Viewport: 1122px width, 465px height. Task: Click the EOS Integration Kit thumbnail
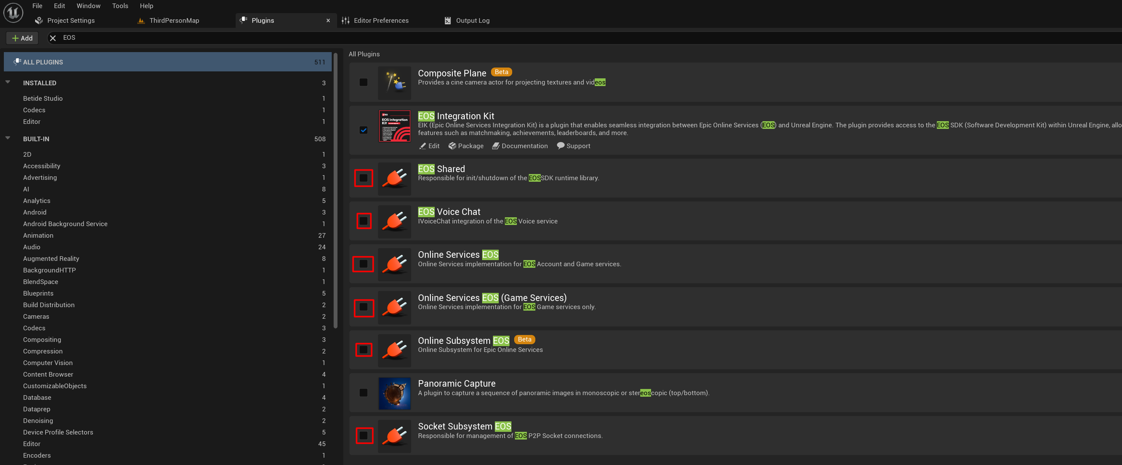pyautogui.click(x=394, y=127)
